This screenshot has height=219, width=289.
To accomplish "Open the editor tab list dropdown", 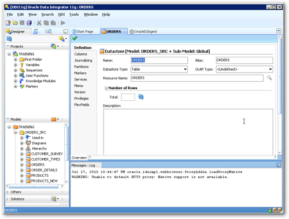I will 279,31.
